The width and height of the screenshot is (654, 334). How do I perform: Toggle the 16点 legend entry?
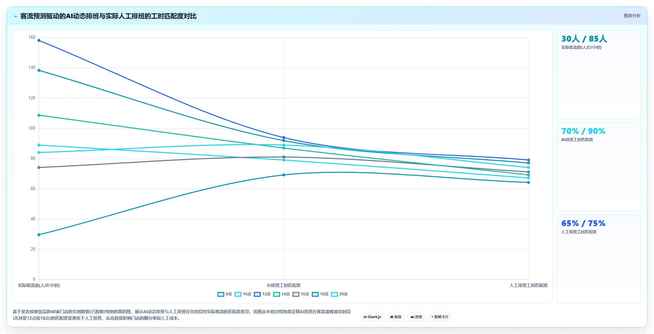coord(301,294)
